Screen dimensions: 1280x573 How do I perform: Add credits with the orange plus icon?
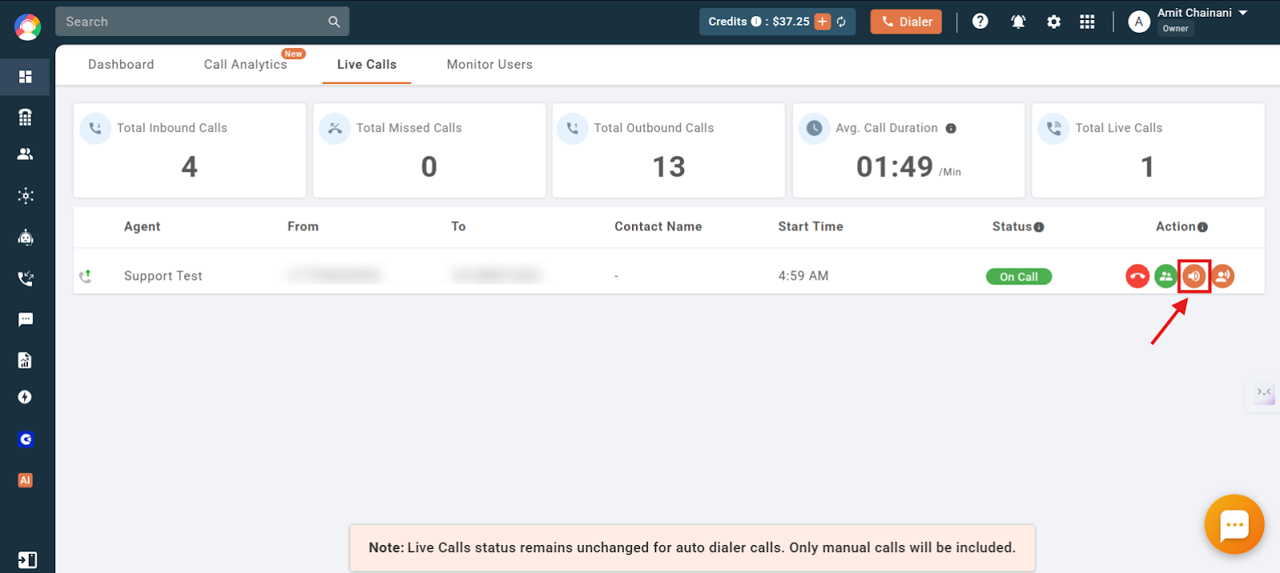[x=822, y=22]
